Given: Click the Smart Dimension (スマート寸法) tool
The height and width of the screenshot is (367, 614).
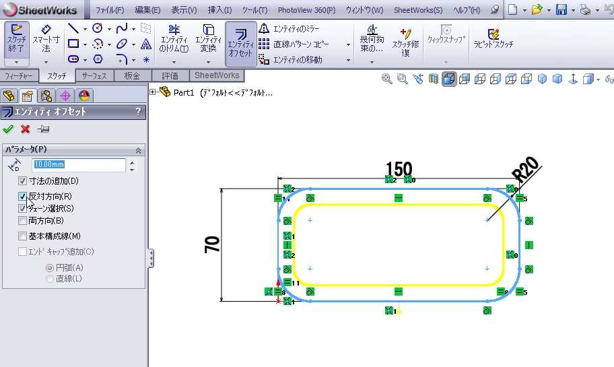Looking at the screenshot, I should click(46, 38).
